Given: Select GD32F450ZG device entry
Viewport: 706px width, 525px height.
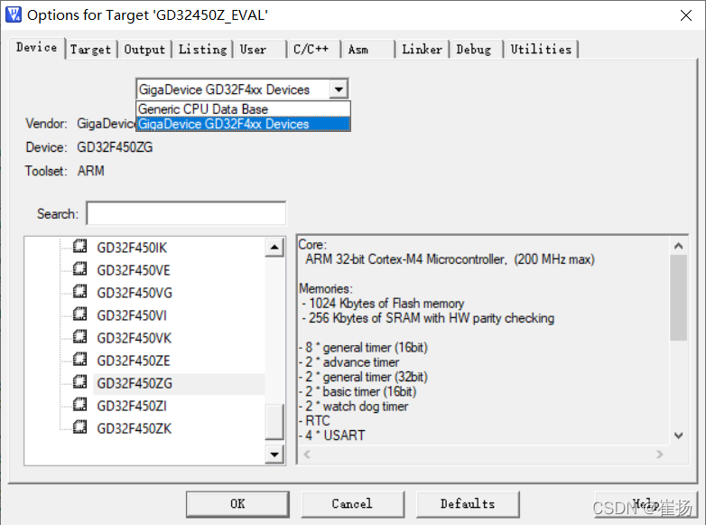Looking at the screenshot, I should click(x=135, y=383).
